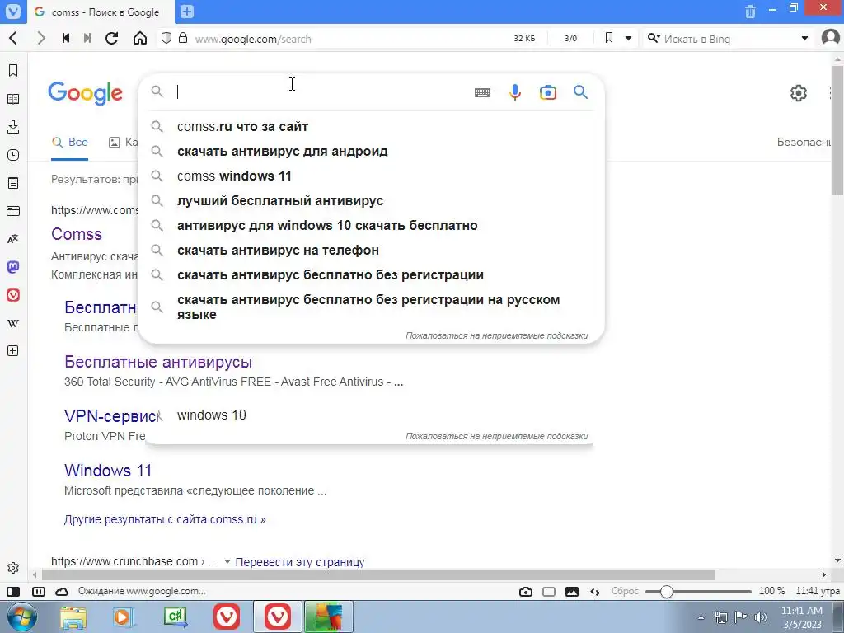Select suggestion 'скачать антивирус для андроид'
Screen dimensions: 844x633
(x=372, y=152)
